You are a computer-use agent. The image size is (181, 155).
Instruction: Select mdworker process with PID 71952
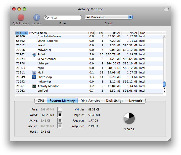point(89,82)
